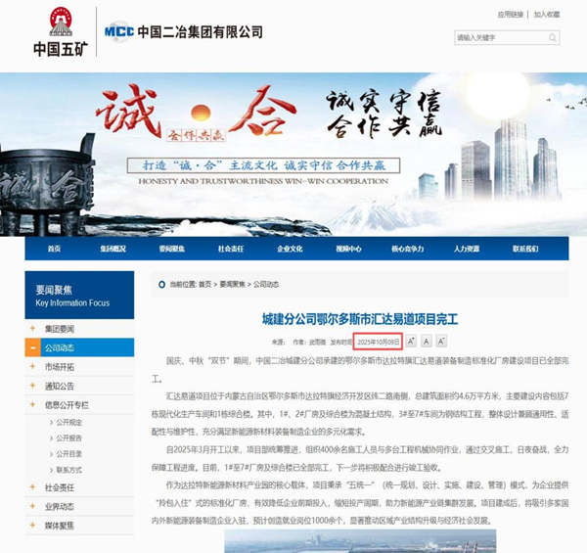Click the search magnifier icon
Viewport: 587px width, 553px height.
coord(554,38)
